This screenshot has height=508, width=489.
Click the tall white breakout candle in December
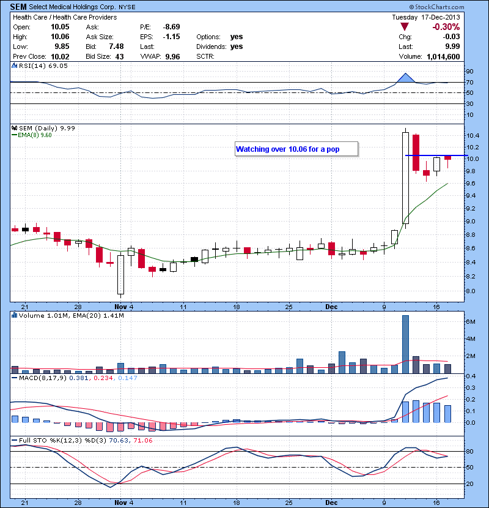(405, 178)
